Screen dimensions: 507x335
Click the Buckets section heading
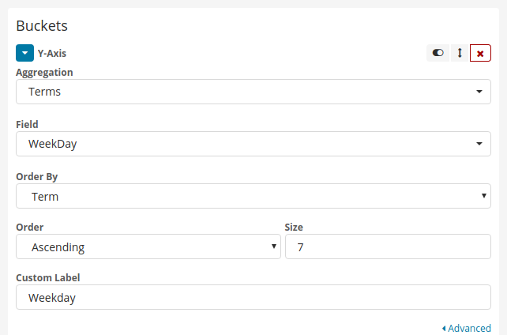42,25
